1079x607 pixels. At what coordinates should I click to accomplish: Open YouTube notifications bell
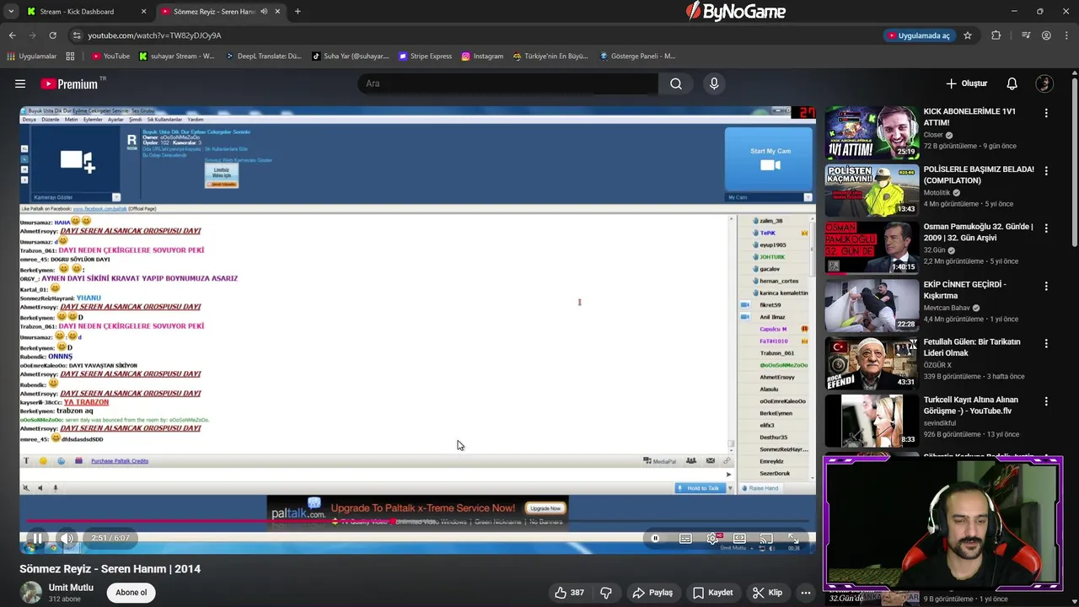pyautogui.click(x=1012, y=83)
